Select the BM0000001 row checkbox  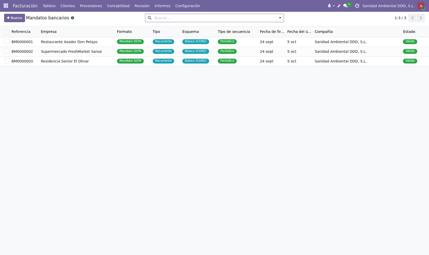(x=7, y=42)
